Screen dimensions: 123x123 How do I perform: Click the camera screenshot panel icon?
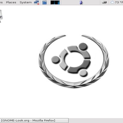[104, 2]
